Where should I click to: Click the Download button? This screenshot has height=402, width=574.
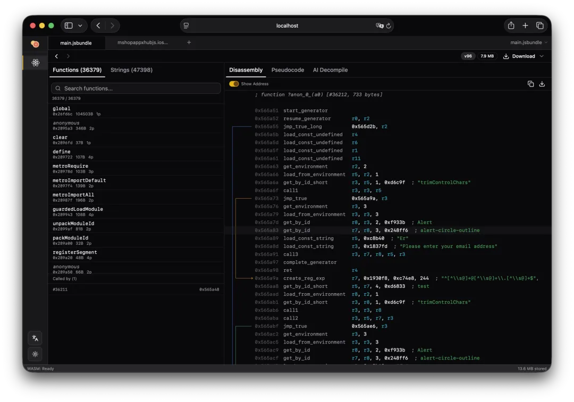[519, 56]
